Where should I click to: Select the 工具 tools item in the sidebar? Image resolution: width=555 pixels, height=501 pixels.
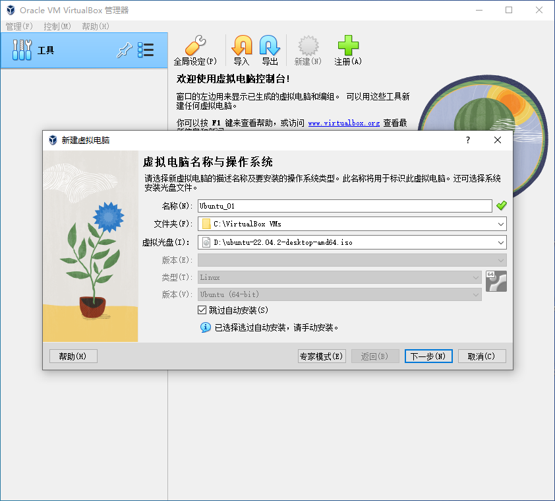click(84, 50)
